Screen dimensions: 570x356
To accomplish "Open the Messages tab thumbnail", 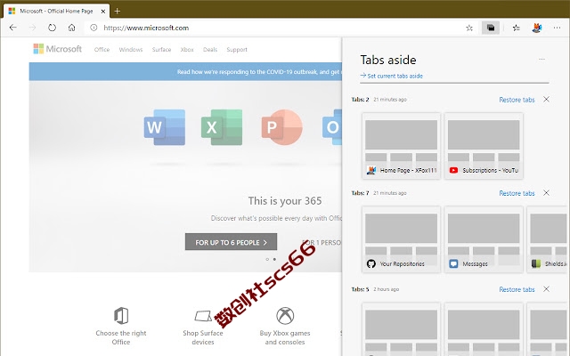I will coord(484,239).
